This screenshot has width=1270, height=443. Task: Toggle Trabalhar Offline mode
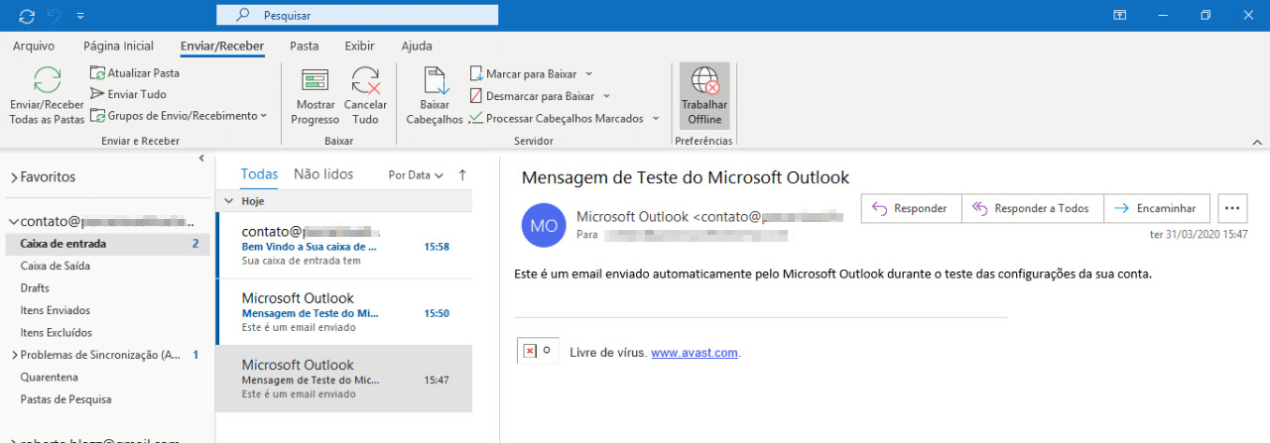click(x=704, y=97)
